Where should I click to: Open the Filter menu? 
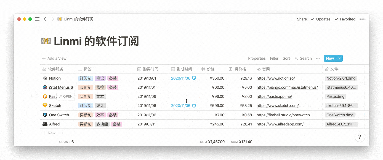[274, 58]
